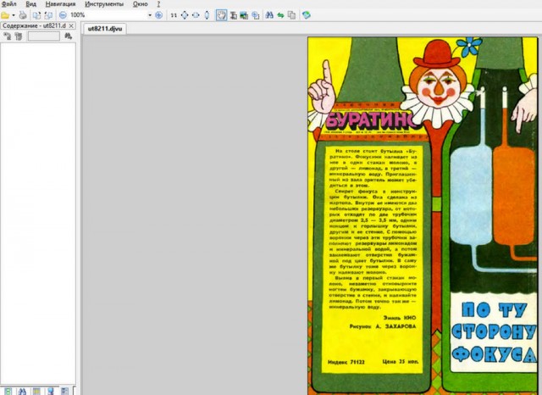Expand the recent files arrow beside Open
Viewport: 542px width, 395px height.
click(x=14, y=15)
